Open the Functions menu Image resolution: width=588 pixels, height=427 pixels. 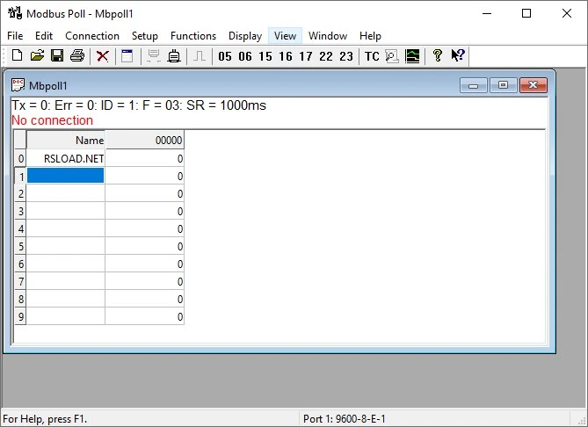point(193,36)
